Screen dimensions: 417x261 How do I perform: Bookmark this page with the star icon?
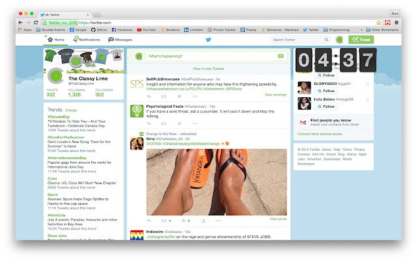coord(379,23)
